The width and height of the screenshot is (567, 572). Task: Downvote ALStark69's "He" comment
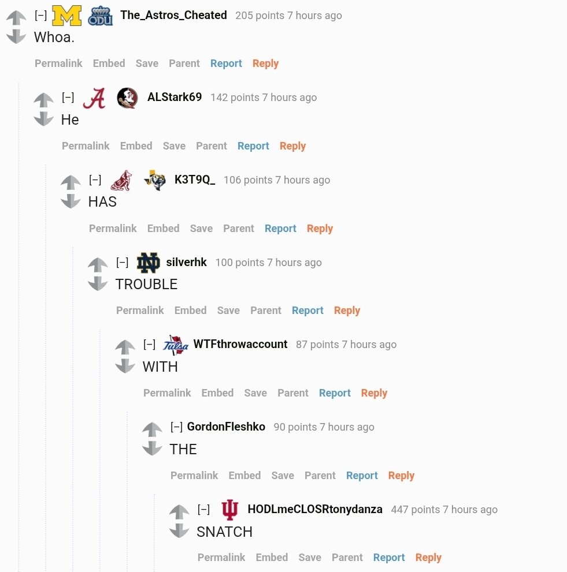coord(43,119)
